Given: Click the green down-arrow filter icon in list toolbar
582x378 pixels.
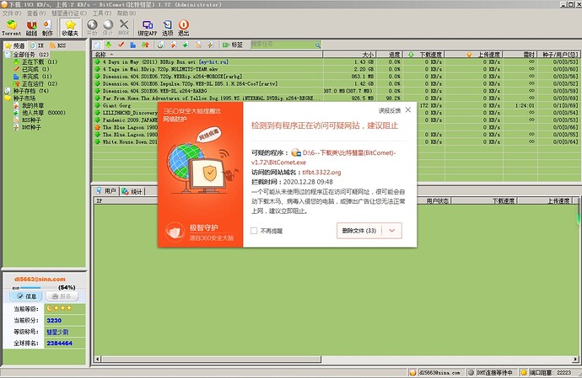Looking at the screenshot, I should coord(108,45).
